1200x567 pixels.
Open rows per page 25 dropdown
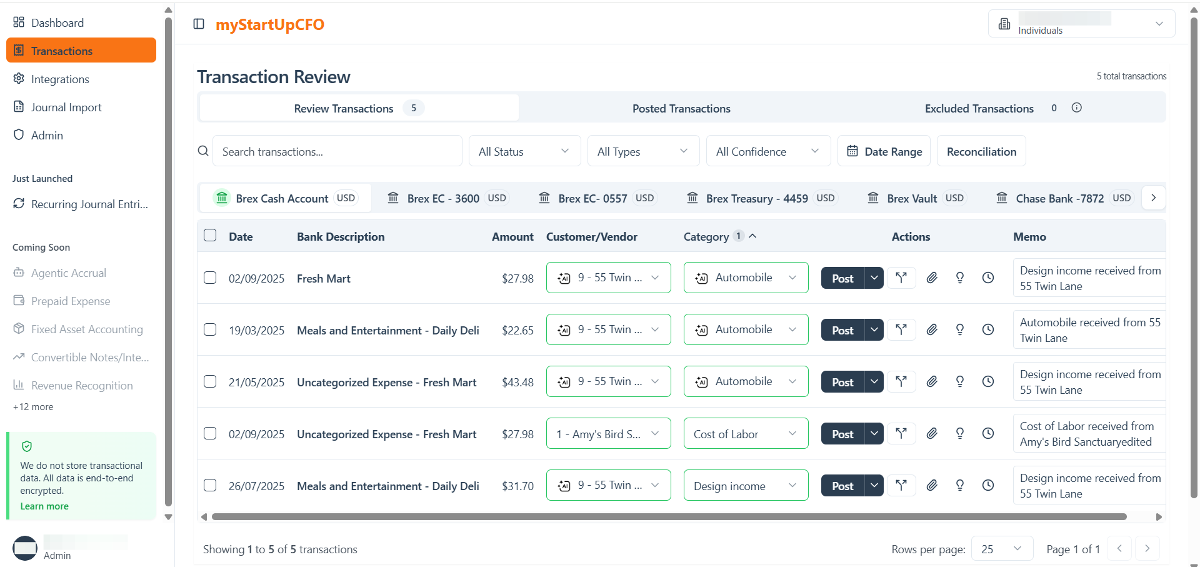1002,549
